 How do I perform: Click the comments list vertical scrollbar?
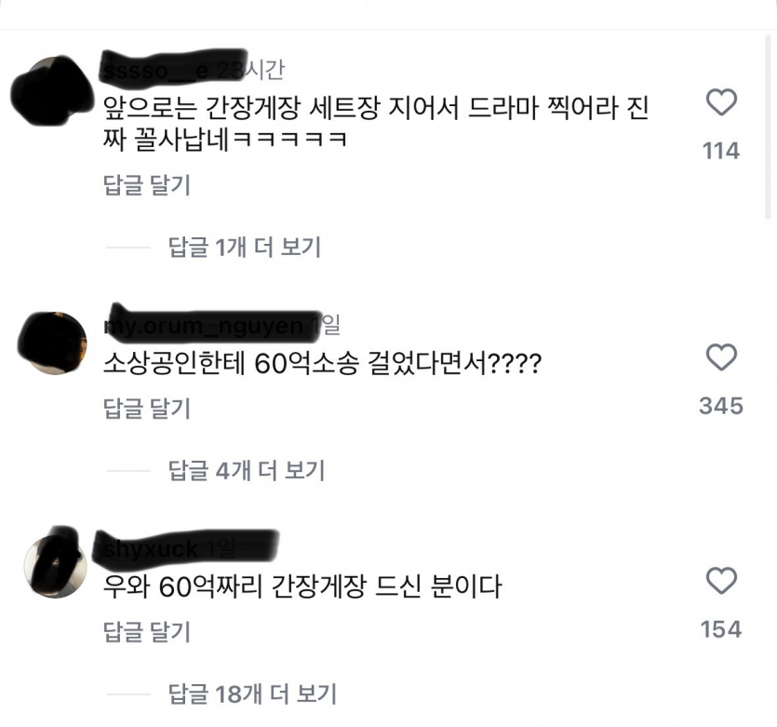[x=768, y=127]
